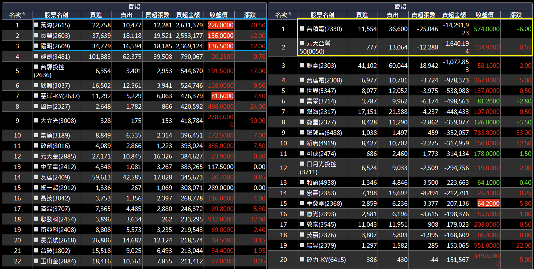Click the closing price 574.0000
534x269 pixels.
click(486, 29)
